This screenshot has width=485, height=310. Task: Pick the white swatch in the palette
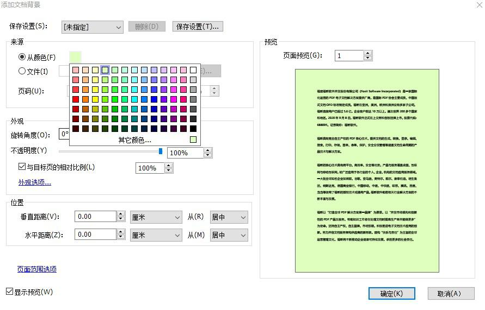point(193,70)
